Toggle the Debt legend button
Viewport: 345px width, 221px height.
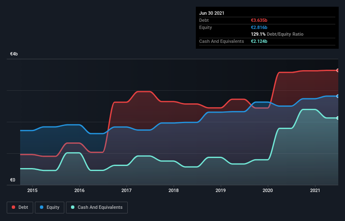click(20, 208)
